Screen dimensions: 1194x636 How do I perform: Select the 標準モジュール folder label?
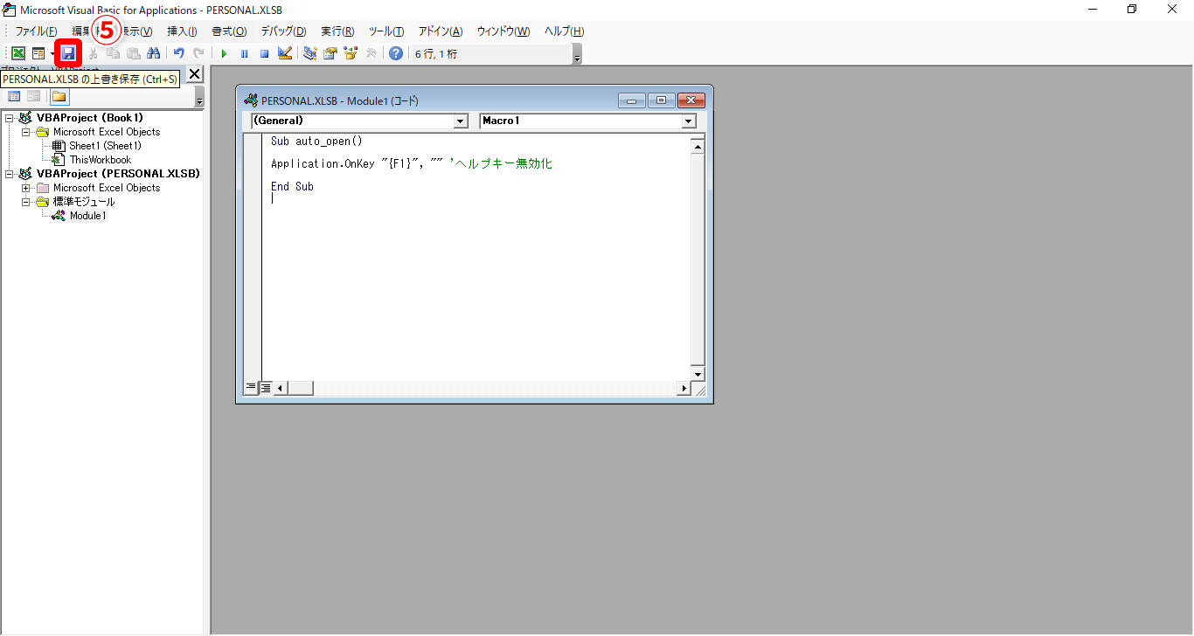point(84,202)
